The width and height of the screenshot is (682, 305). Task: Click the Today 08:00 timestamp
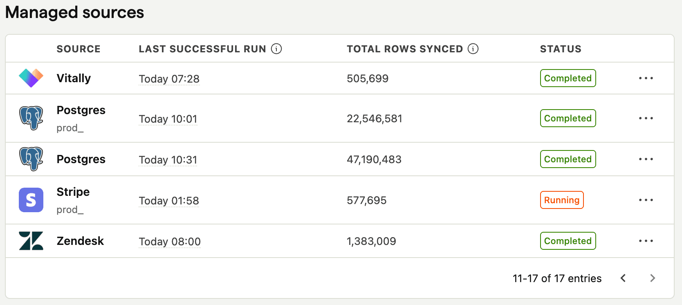(x=170, y=241)
